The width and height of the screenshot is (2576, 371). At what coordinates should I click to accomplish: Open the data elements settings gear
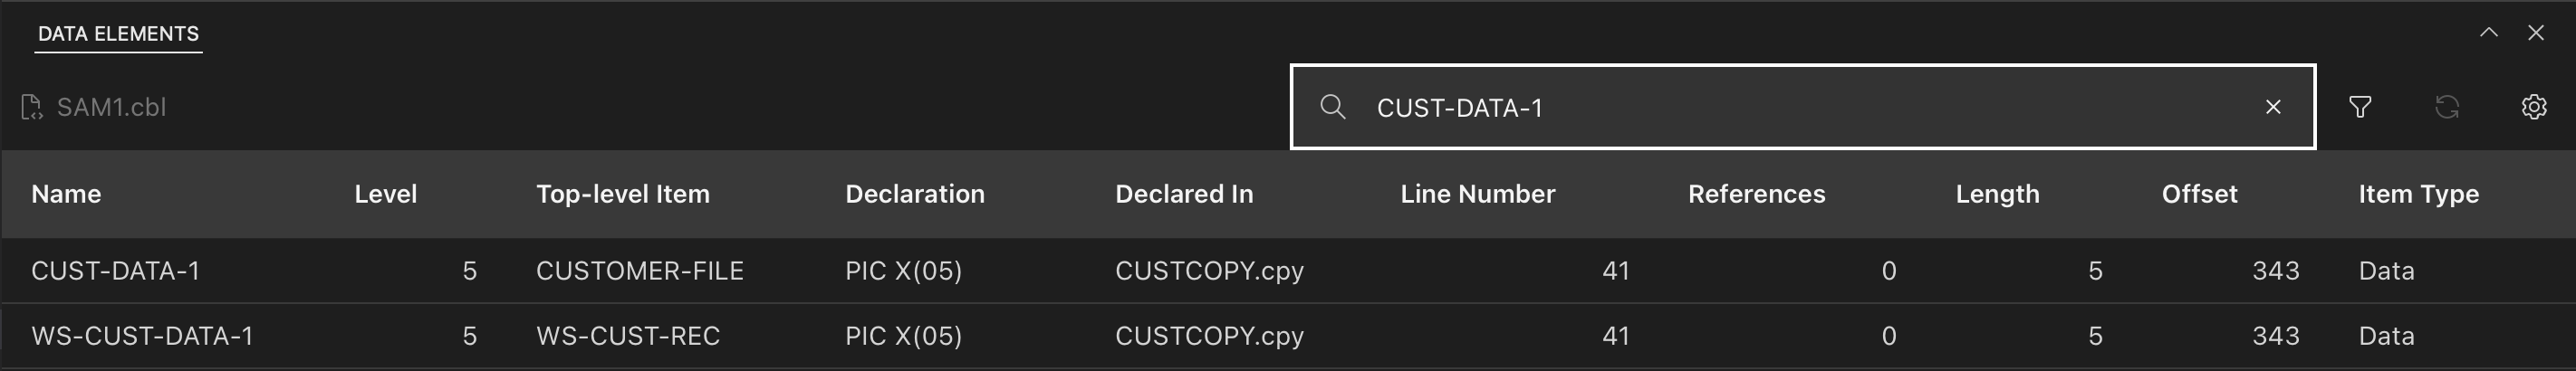click(2533, 107)
